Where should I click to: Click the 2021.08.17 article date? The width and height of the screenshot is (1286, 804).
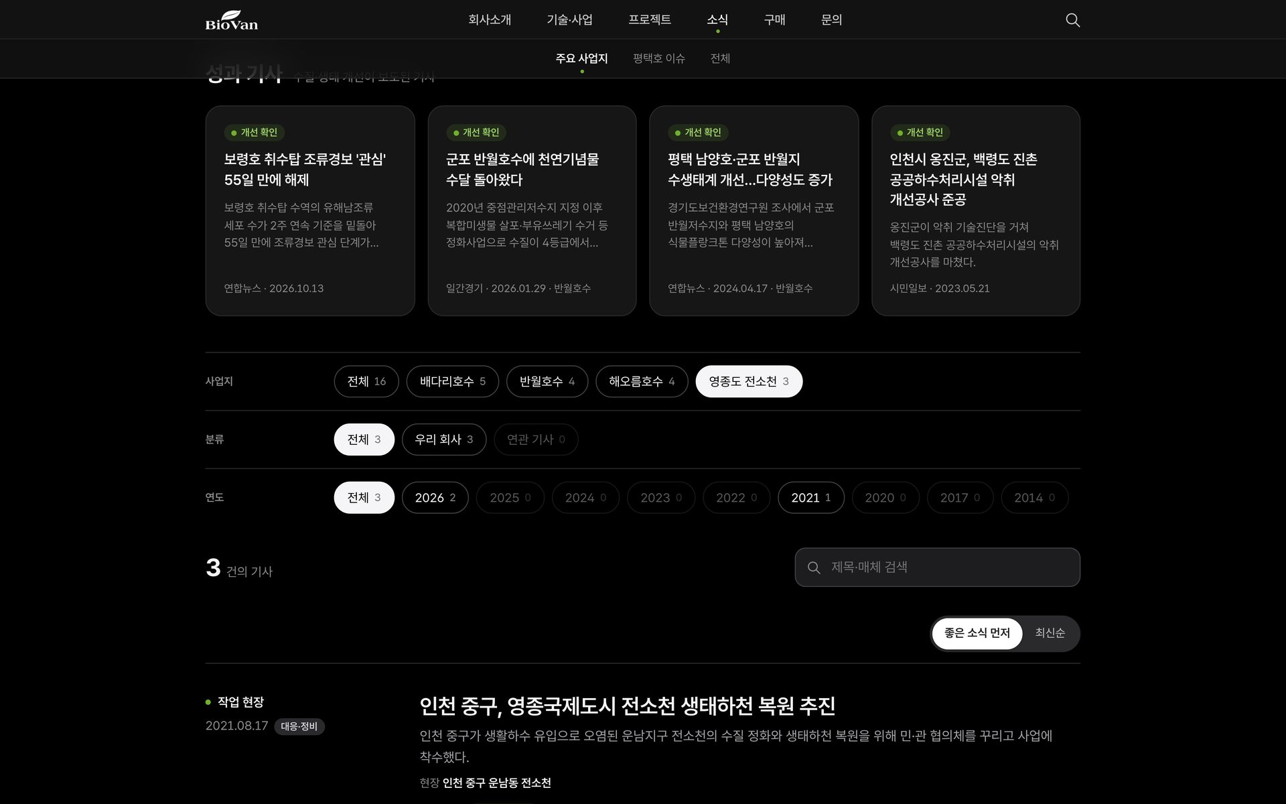click(x=237, y=726)
